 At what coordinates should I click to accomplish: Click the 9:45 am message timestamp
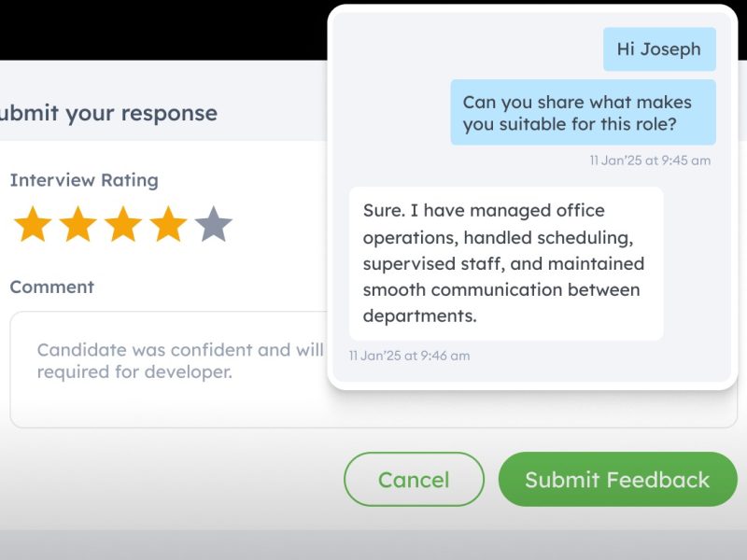(650, 161)
